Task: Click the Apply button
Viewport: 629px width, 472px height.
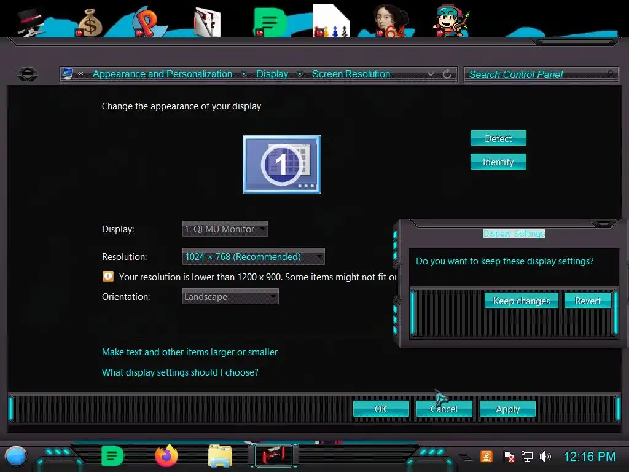Action: click(x=507, y=409)
